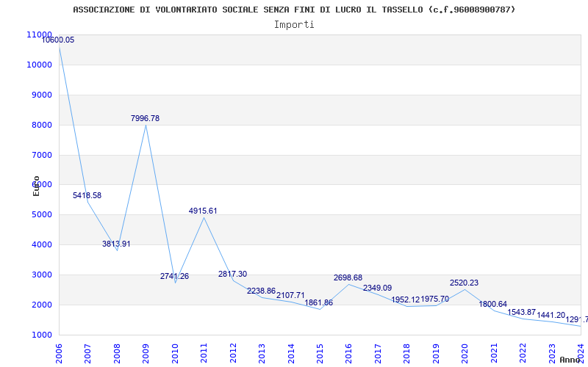This screenshot has width=588, height=367.
Task: Select the 2008 x-axis year label
Action: 117,353
